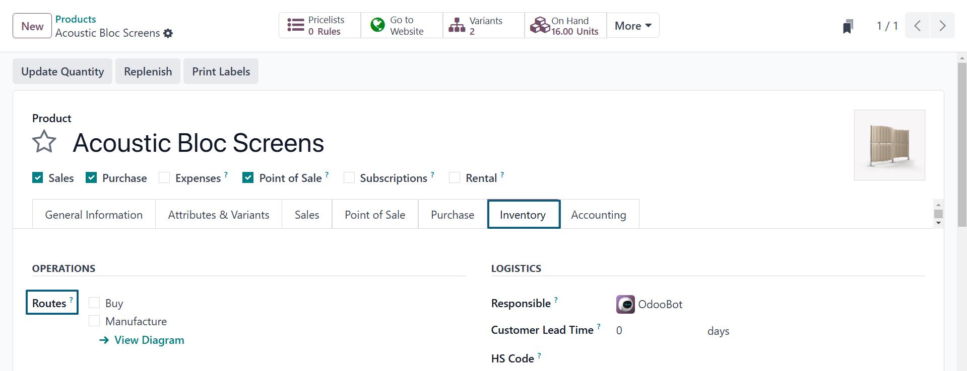Image resolution: width=967 pixels, height=371 pixels.
Task: Open the Subscriptions help question mark
Action: coord(432,174)
